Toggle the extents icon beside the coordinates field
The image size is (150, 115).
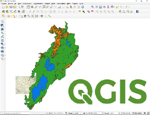tap(66, 113)
